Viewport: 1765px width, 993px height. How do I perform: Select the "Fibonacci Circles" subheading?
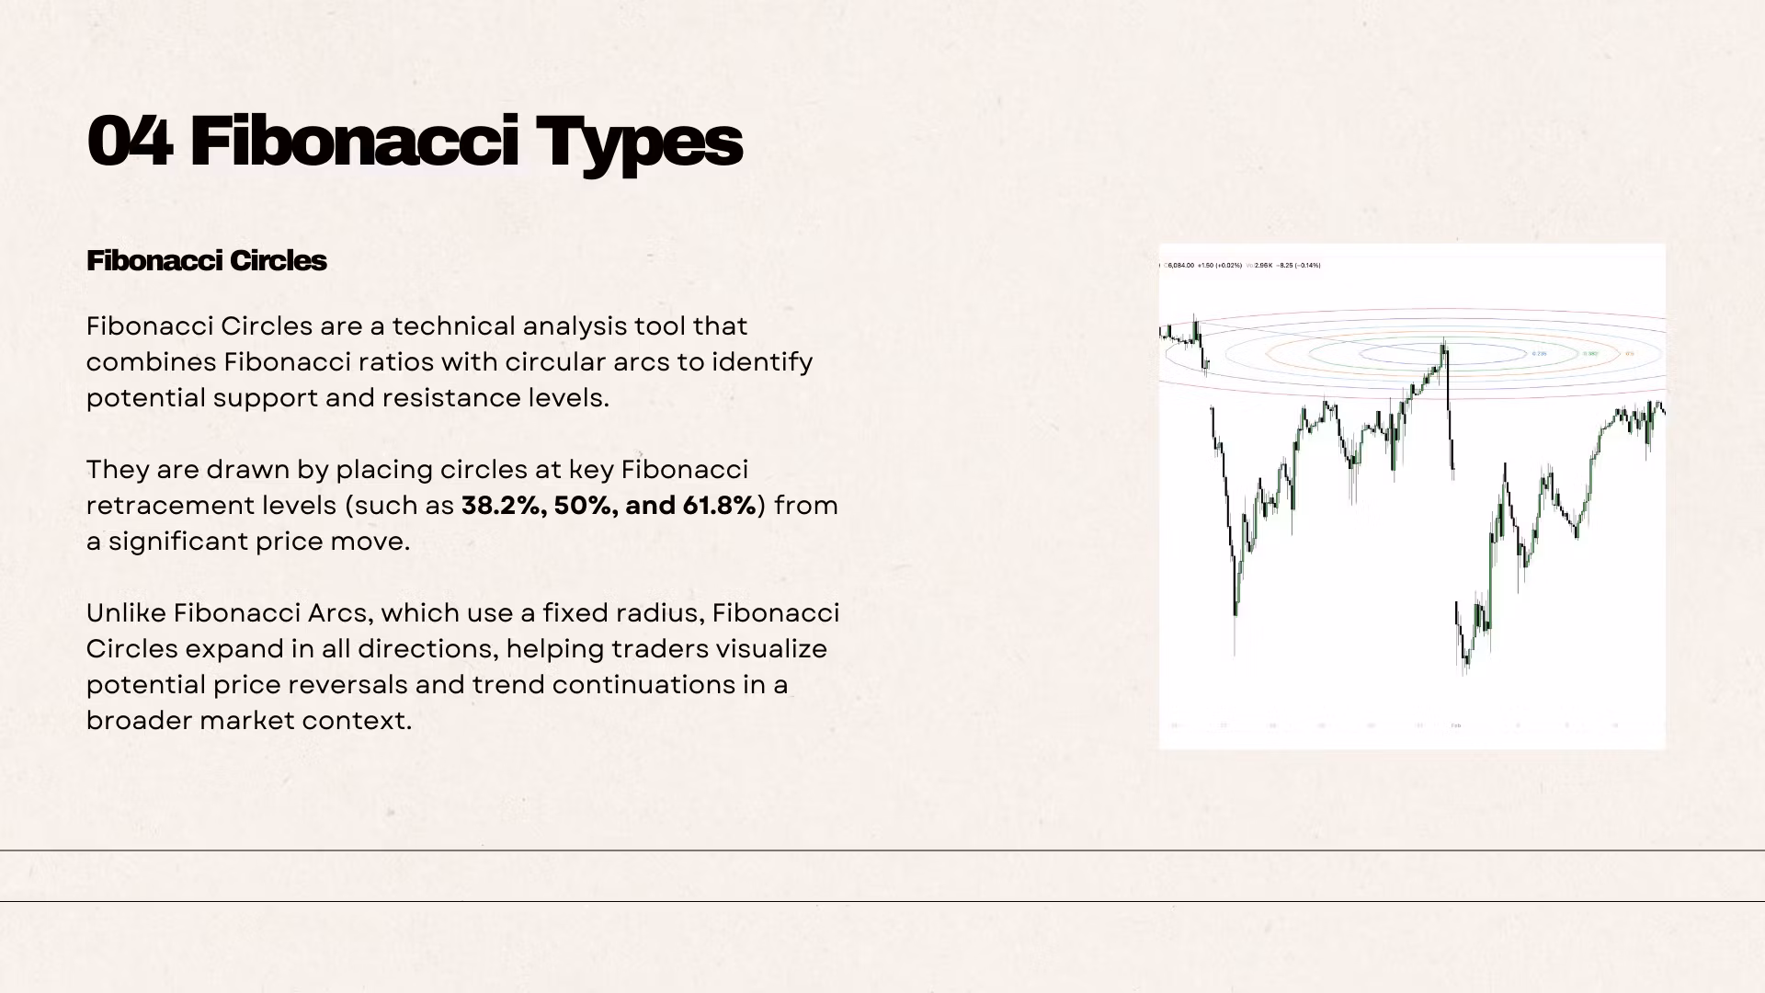[206, 261]
